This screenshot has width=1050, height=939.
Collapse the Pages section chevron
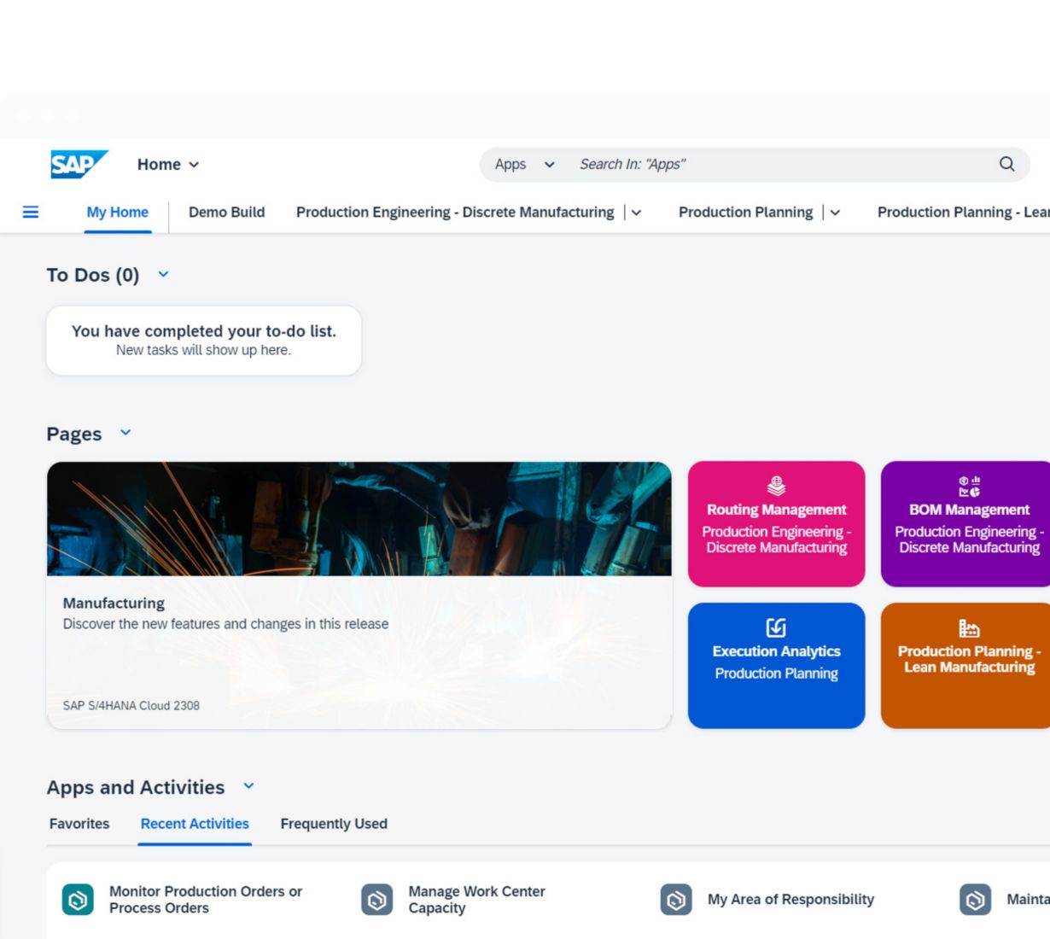125,433
